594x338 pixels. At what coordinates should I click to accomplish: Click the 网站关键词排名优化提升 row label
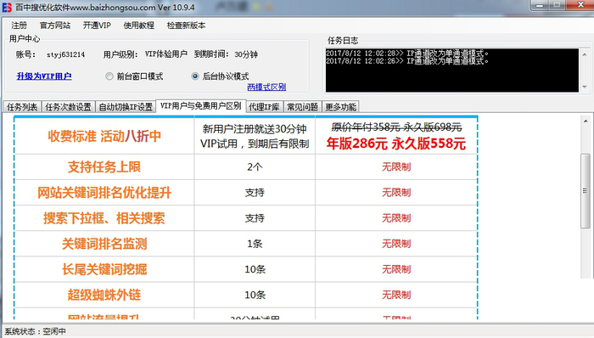tap(104, 193)
